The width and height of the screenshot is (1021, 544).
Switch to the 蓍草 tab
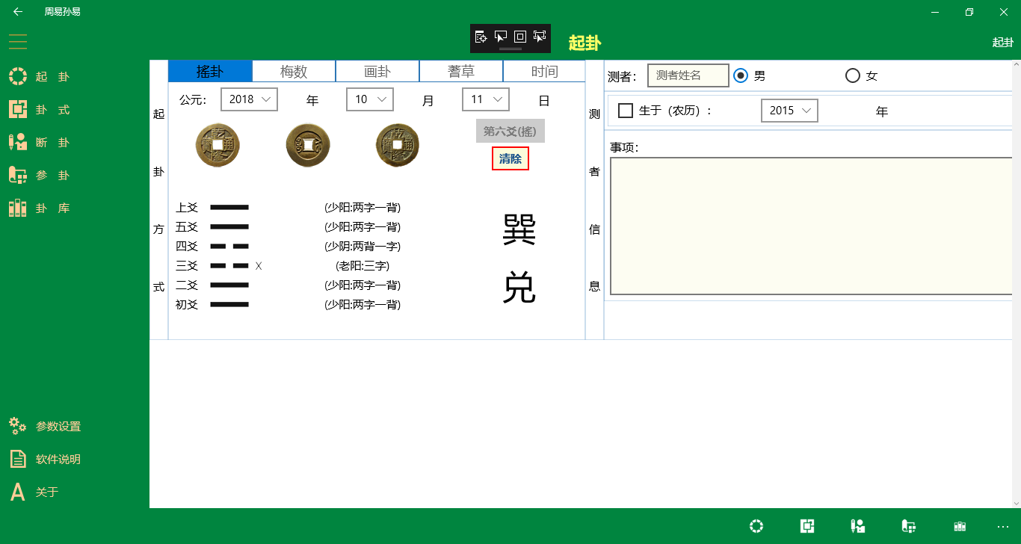pos(461,71)
